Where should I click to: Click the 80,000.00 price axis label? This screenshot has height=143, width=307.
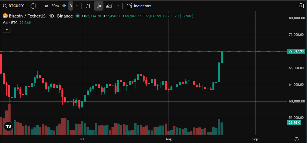pos(297,18)
